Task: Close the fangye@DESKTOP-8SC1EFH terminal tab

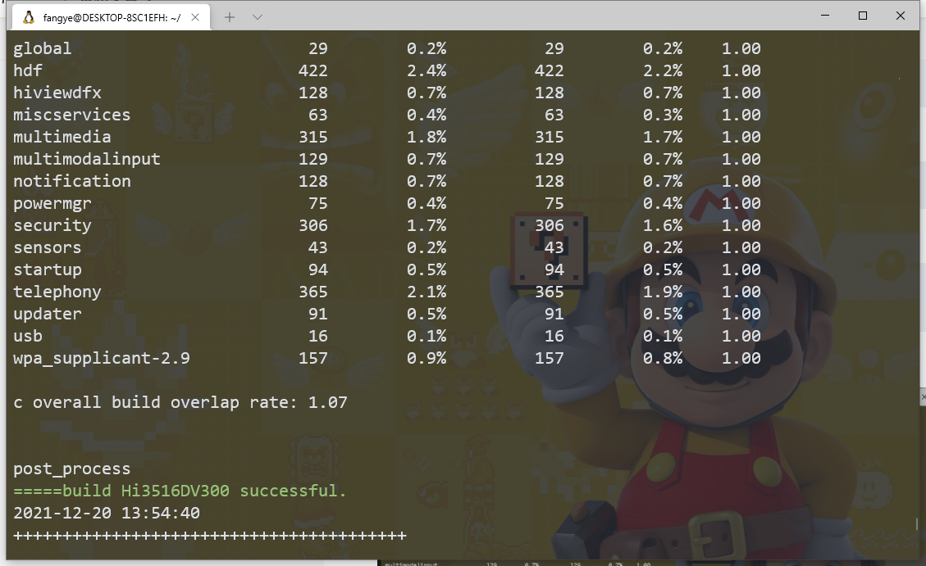Action: [195, 18]
